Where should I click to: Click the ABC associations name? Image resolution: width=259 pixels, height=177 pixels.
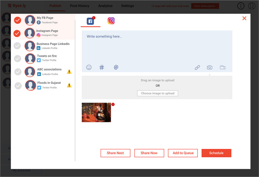point(49,69)
